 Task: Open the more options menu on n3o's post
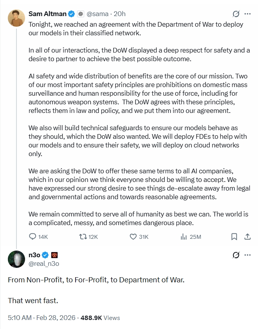247,255
